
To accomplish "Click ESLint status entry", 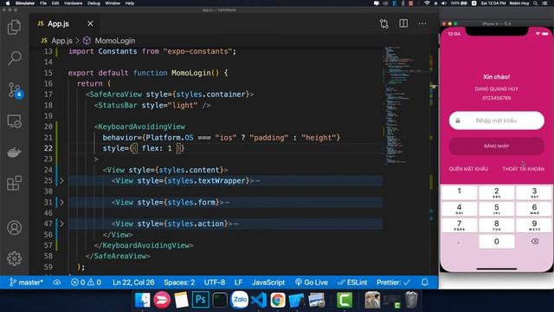I will coord(351,283).
